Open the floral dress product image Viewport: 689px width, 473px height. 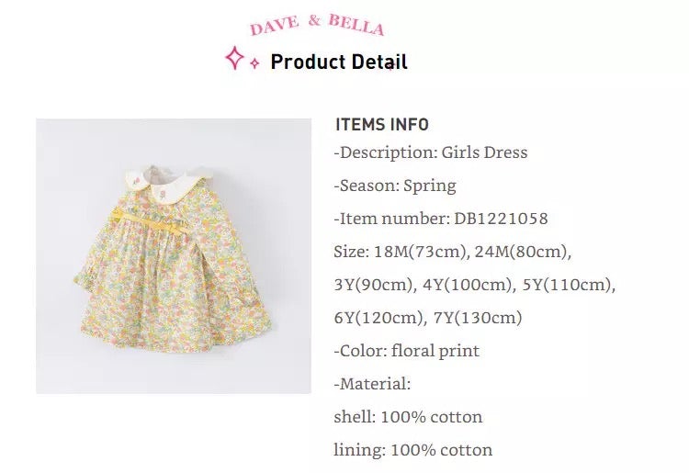[174, 256]
